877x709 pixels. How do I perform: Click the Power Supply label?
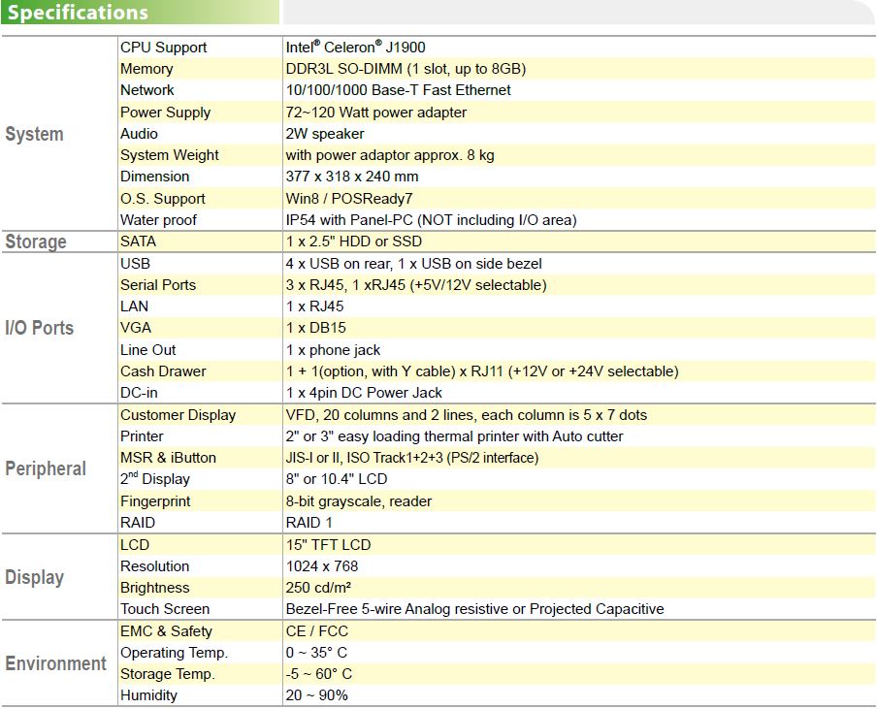pos(166,113)
